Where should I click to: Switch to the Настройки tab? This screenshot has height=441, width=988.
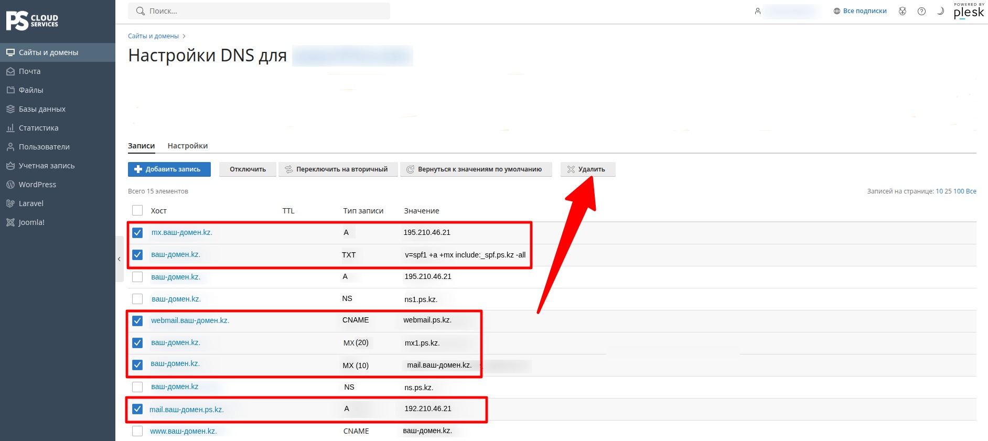[188, 146]
